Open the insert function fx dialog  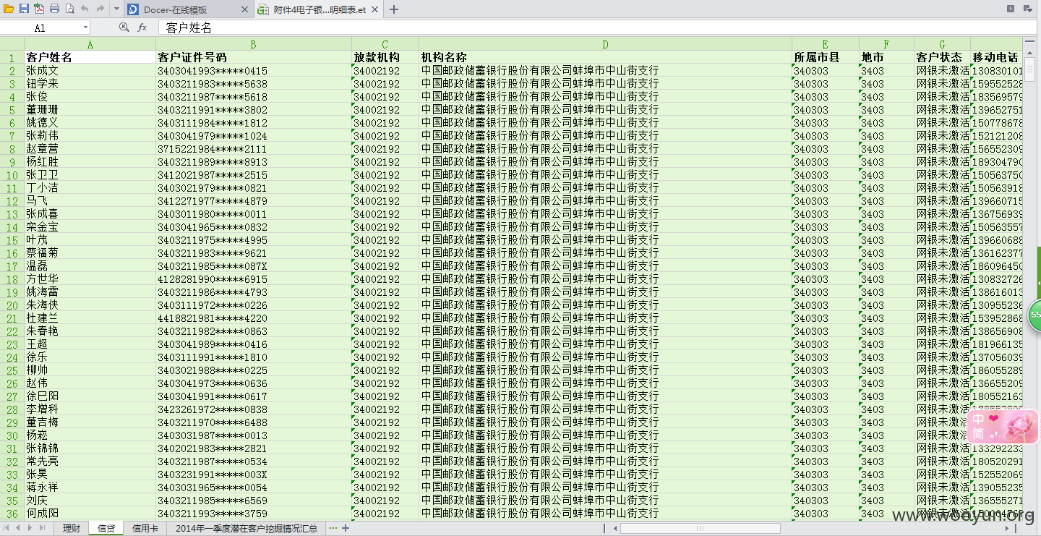pos(142,27)
